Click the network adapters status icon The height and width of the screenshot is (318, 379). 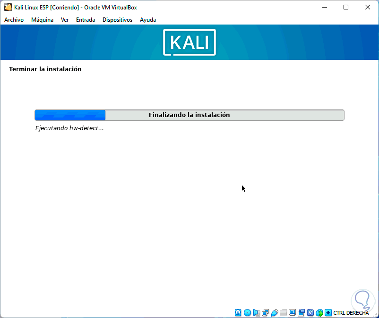[x=266, y=313]
